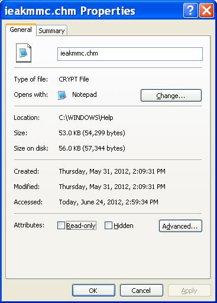The image size is (217, 303).
Task: Click the CRYPT File type value
Action: (x=74, y=79)
